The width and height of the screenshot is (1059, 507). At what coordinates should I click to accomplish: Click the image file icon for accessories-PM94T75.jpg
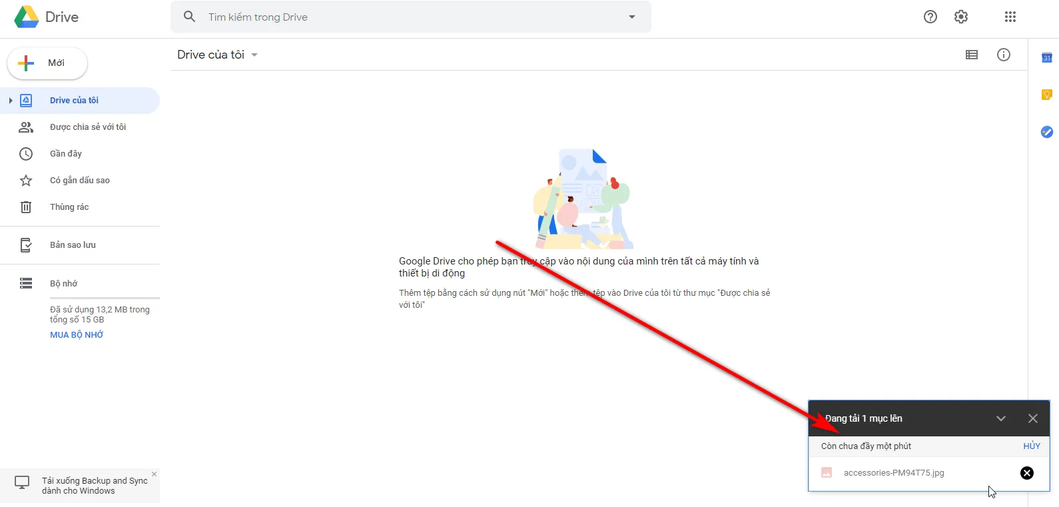tap(827, 472)
